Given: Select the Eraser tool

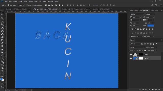Looking at the screenshot, I should click(2, 43).
